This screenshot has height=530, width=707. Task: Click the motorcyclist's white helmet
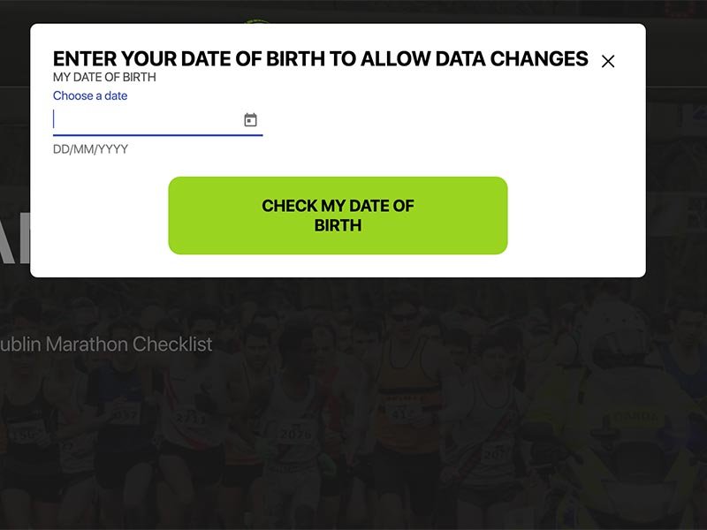pos(619,322)
